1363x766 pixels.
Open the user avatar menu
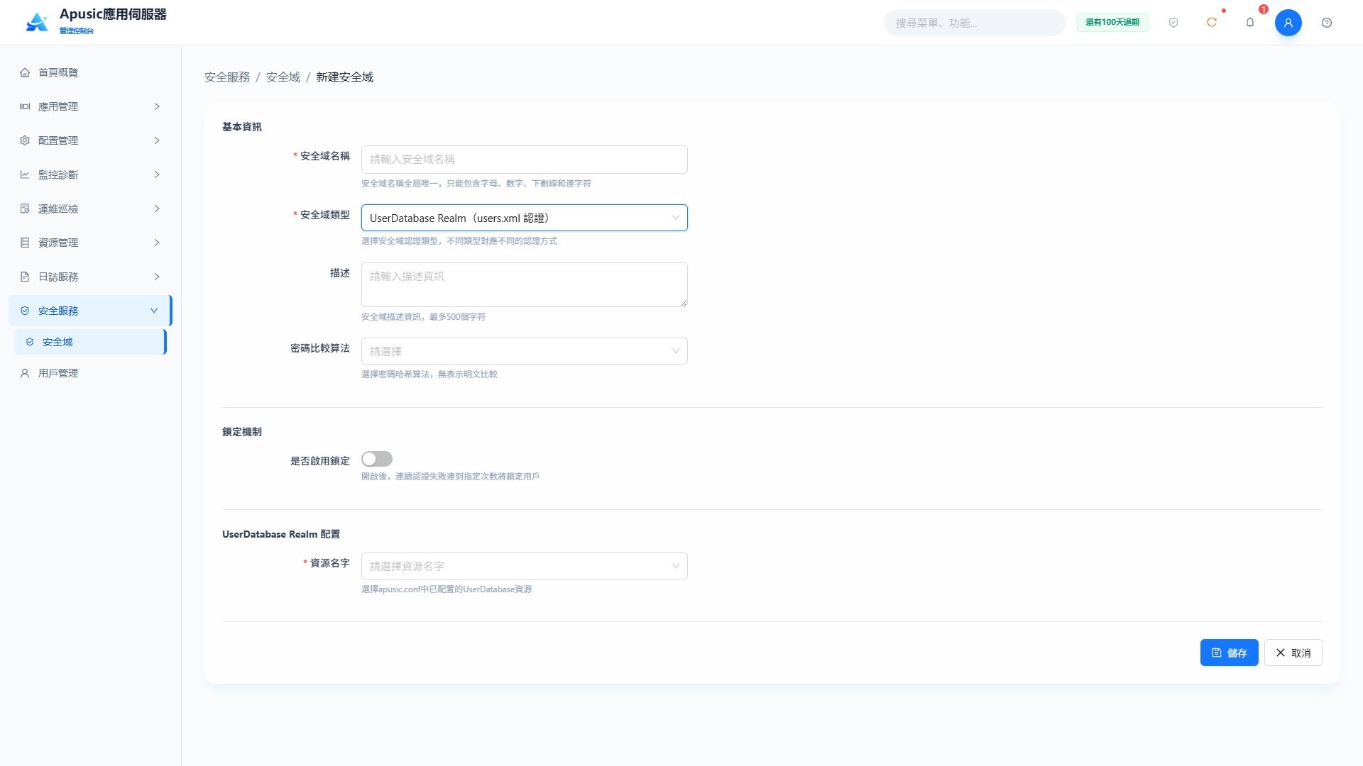(x=1288, y=23)
